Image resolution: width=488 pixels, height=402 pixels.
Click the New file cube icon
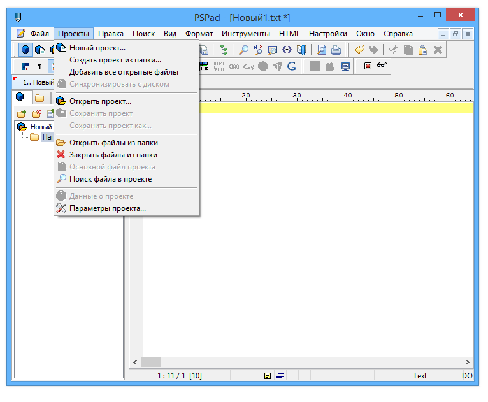pos(25,50)
